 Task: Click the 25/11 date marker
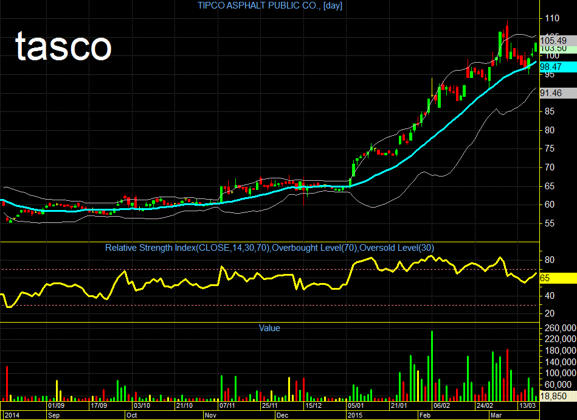coord(270,405)
